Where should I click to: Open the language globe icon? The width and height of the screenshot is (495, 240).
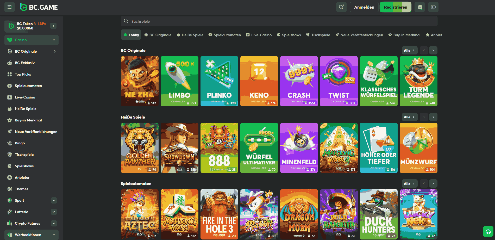pos(433,7)
